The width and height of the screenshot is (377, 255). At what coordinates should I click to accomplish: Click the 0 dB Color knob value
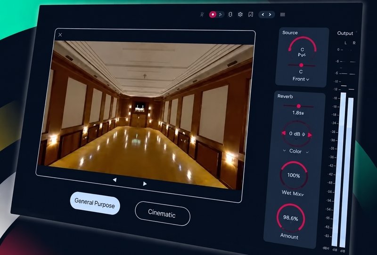pos(295,134)
